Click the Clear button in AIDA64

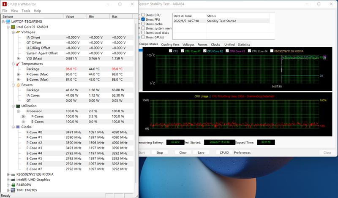point(183,152)
